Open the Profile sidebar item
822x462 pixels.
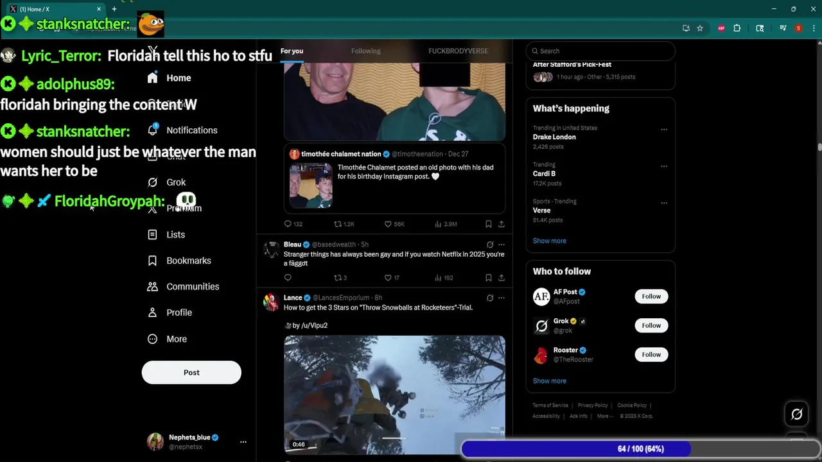coord(170,312)
